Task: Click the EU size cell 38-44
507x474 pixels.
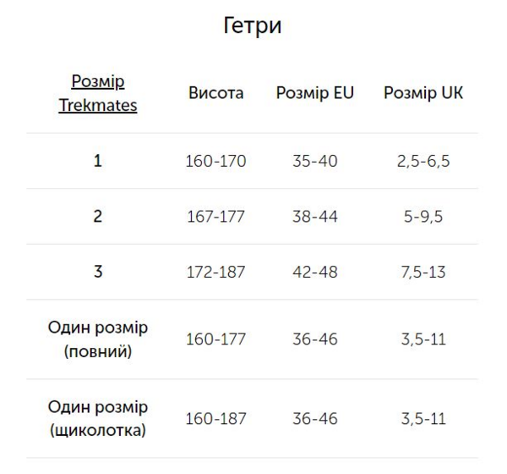Action: [x=315, y=217]
